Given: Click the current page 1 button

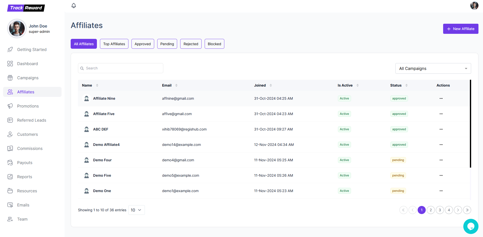Looking at the screenshot, I should [x=422, y=210].
